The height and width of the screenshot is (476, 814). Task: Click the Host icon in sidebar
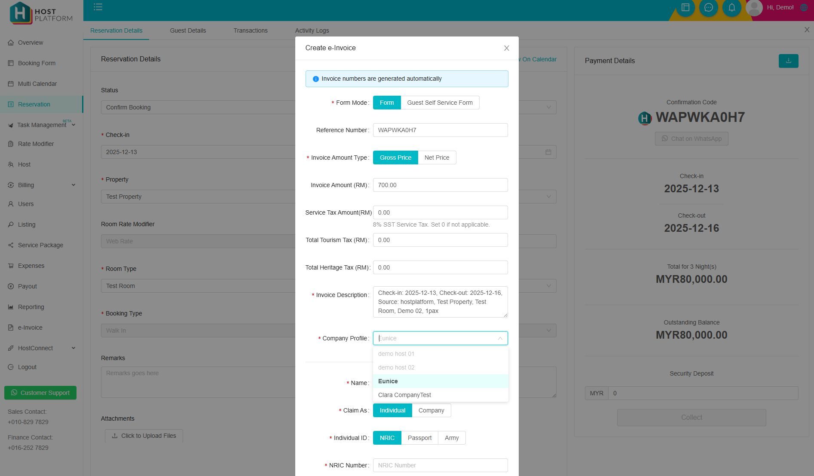tap(11, 164)
